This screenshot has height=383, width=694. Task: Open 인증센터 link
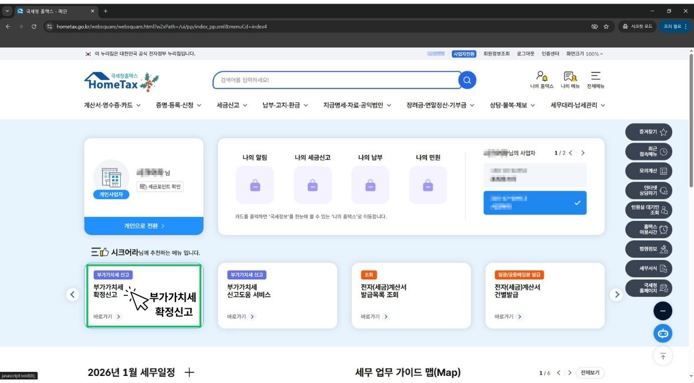pyautogui.click(x=550, y=54)
